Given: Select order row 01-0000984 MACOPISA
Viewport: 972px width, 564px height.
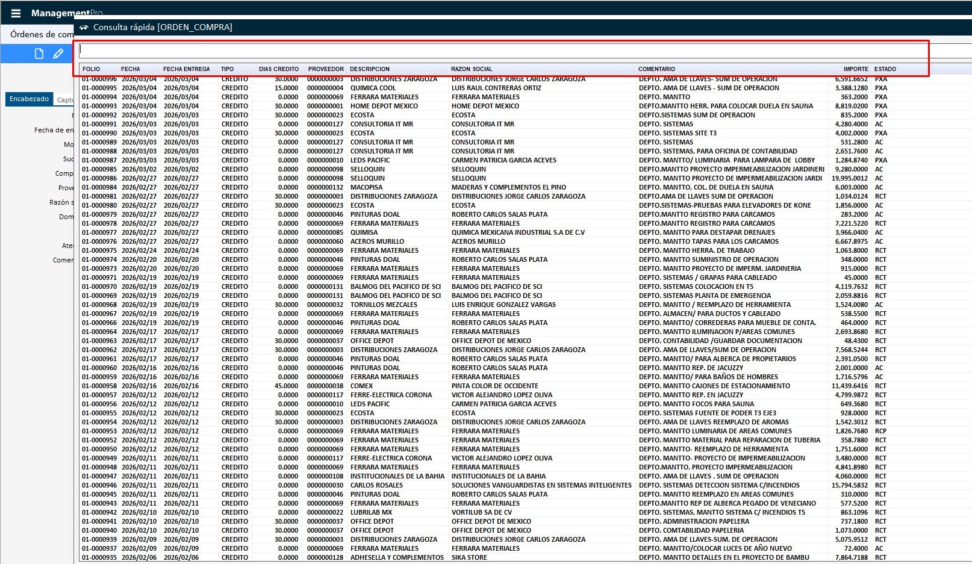Looking at the screenshot, I should click(x=366, y=187).
